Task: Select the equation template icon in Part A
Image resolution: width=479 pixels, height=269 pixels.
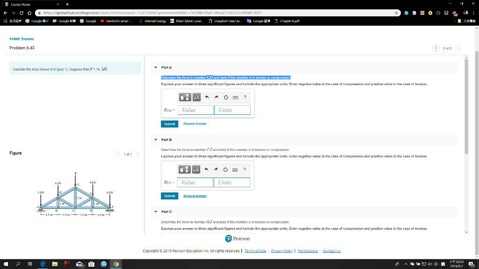Action: (185, 97)
